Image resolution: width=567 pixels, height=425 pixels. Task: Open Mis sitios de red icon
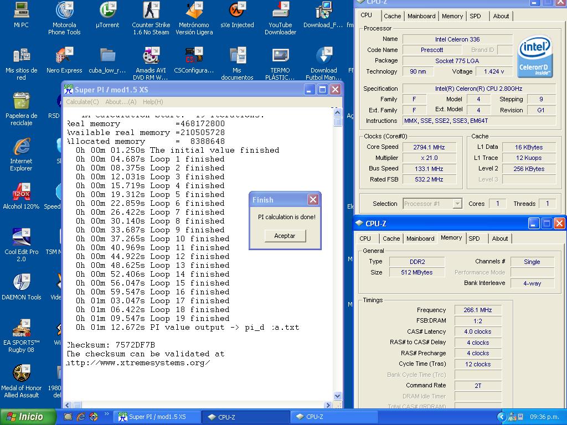pyautogui.click(x=22, y=63)
